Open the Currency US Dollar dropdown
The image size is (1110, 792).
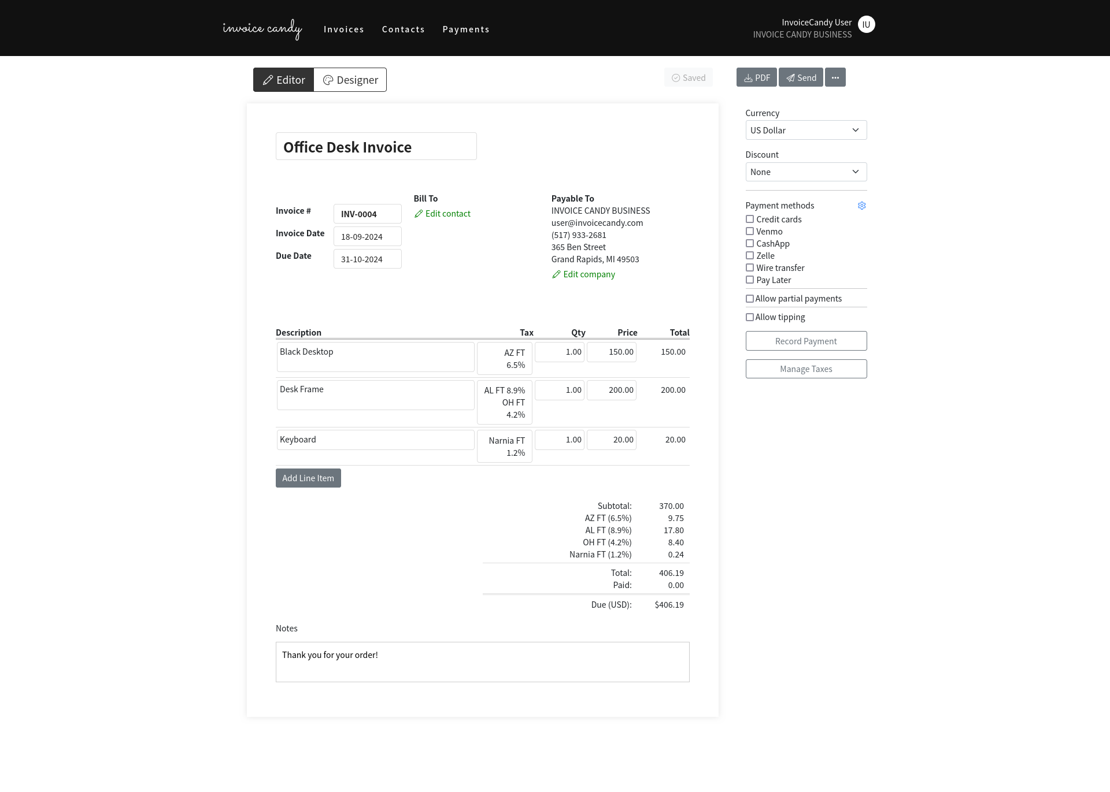coord(806,131)
